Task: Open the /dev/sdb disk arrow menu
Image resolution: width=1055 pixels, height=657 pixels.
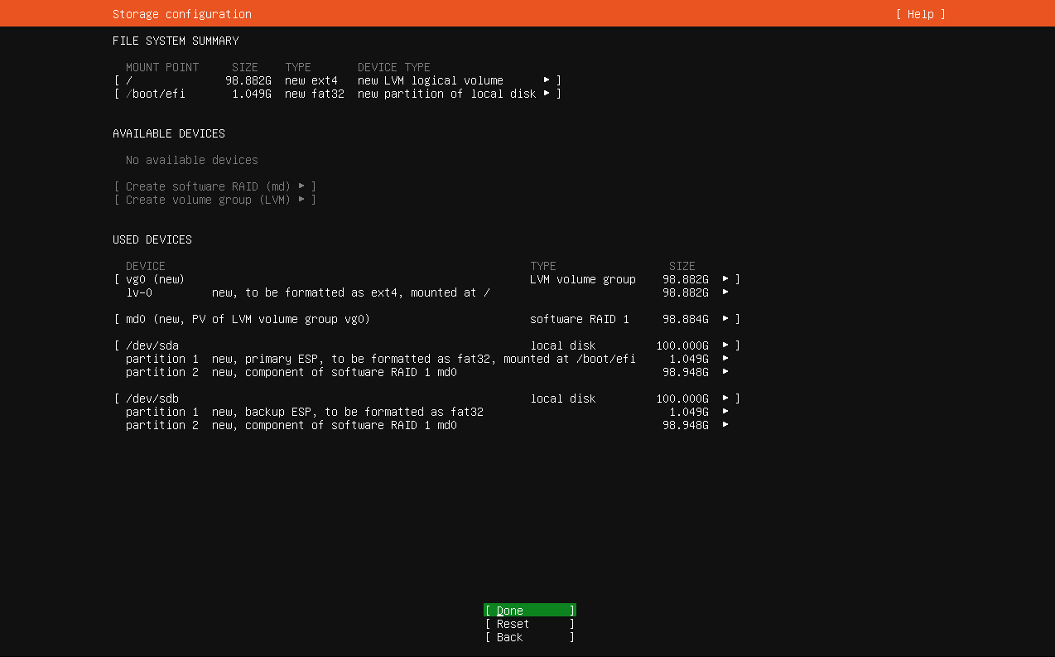Action: click(x=725, y=399)
